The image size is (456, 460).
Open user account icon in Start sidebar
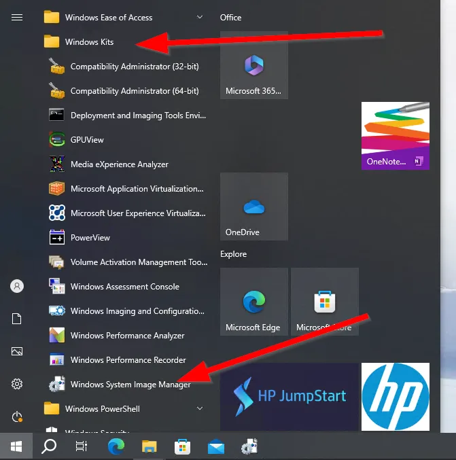[17, 286]
